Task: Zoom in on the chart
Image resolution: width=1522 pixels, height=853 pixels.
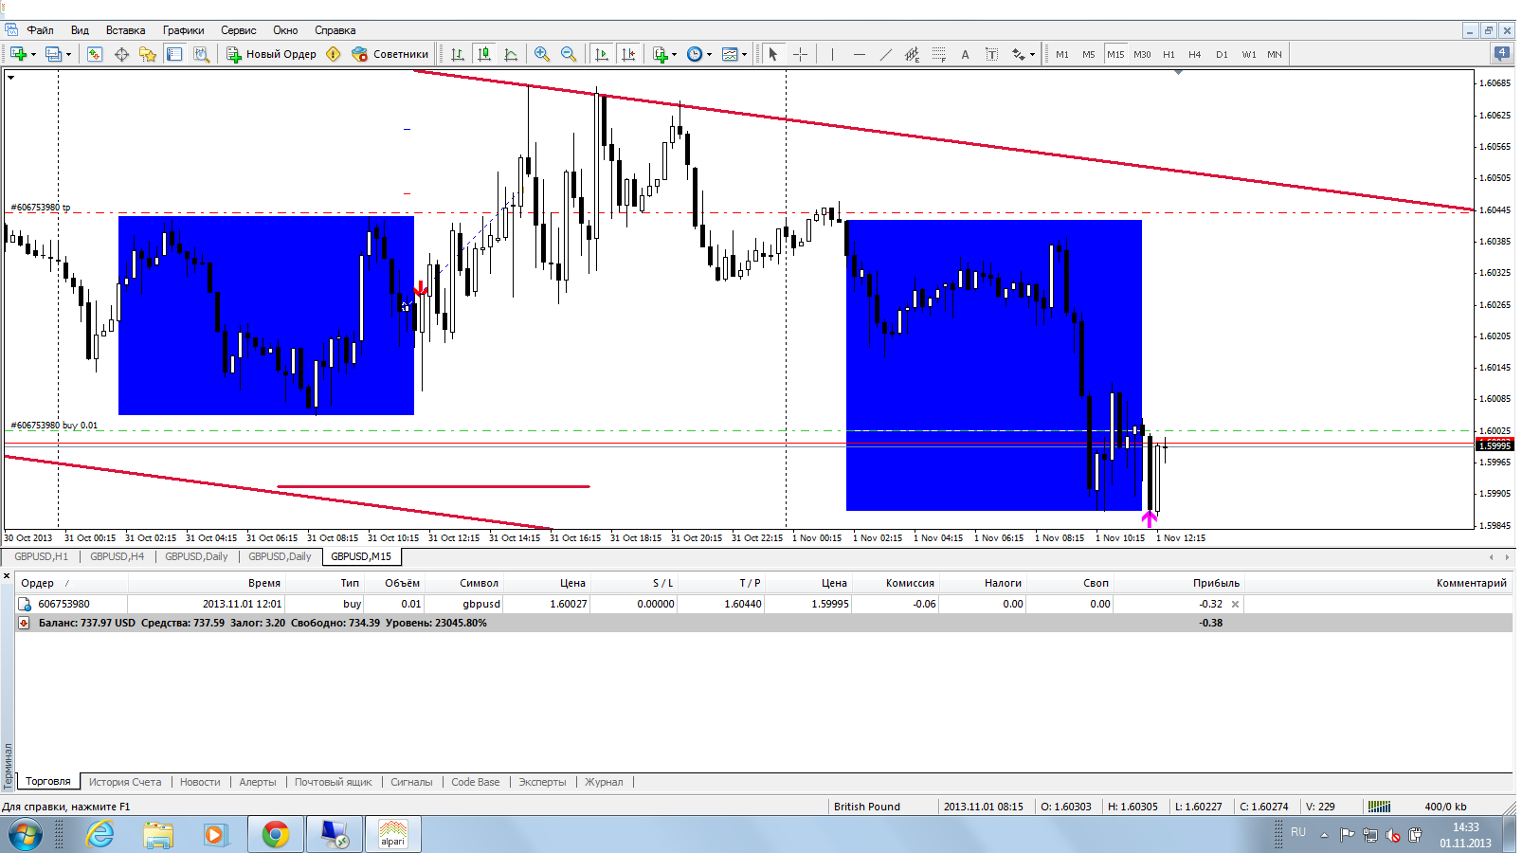Action: coord(542,54)
